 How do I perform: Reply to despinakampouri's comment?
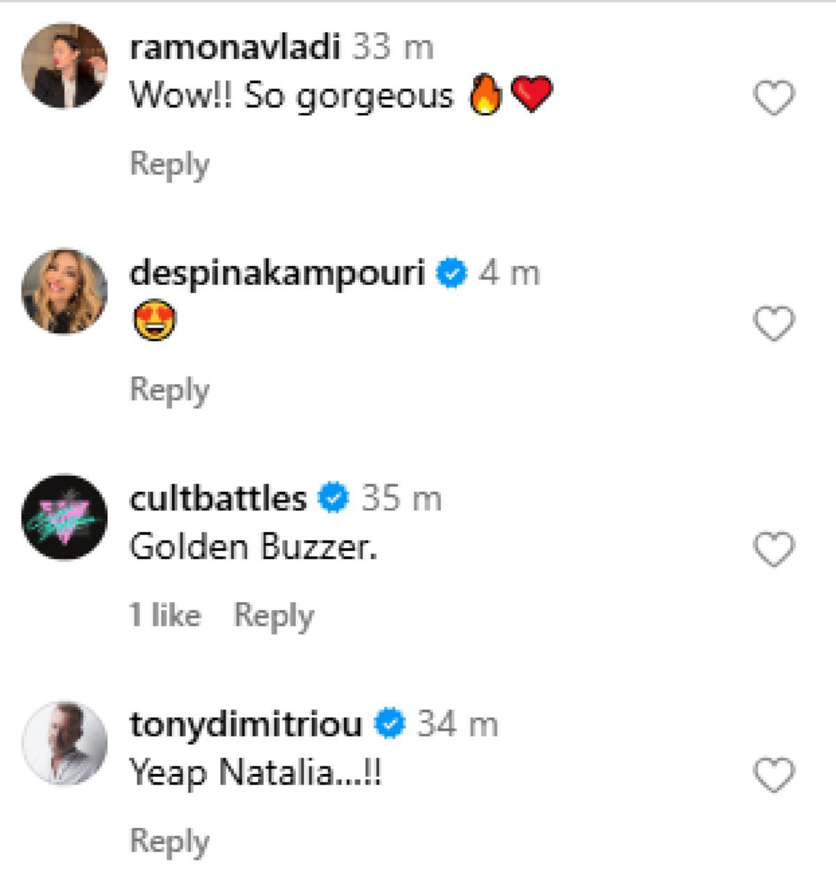click(169, 389)
